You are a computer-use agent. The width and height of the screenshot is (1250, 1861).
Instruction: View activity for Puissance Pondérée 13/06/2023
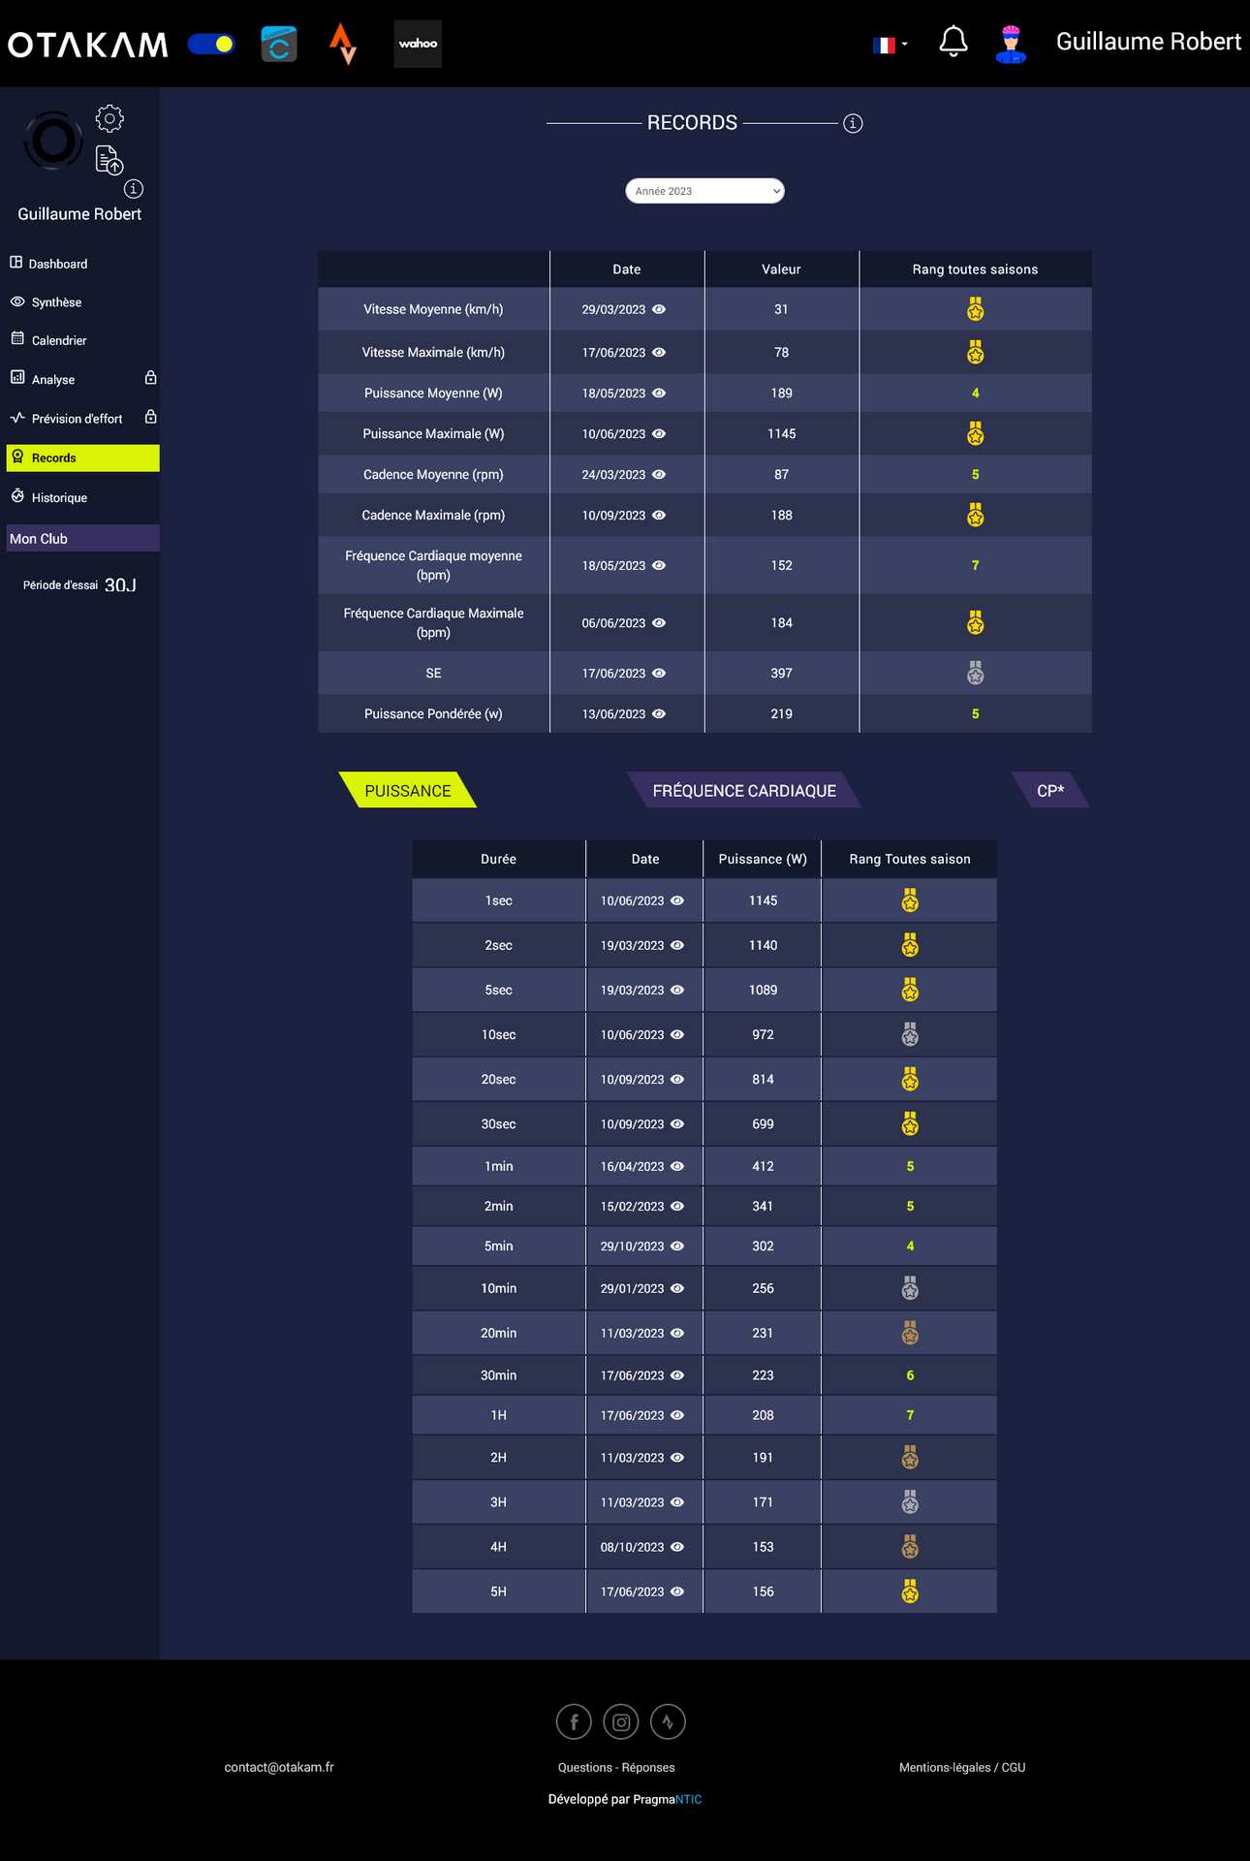pos(659,713)
